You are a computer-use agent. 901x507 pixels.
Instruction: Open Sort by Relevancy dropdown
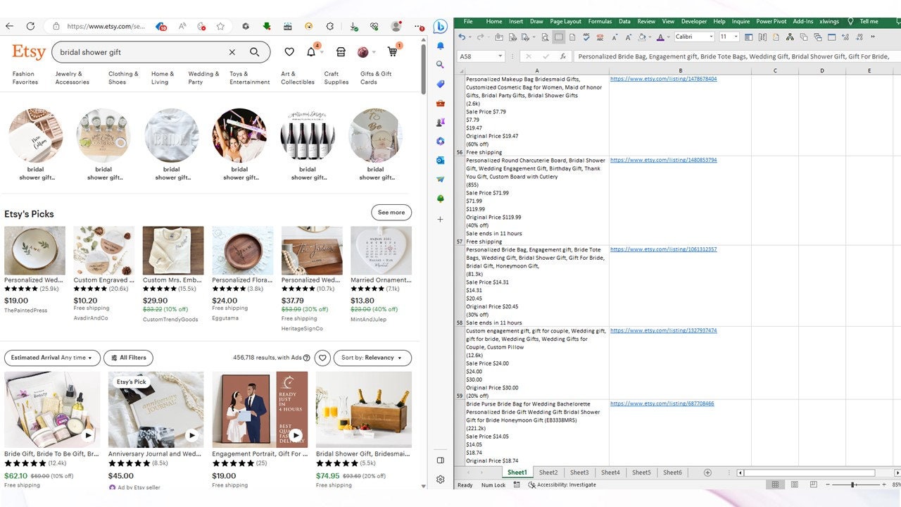[372, 358]
